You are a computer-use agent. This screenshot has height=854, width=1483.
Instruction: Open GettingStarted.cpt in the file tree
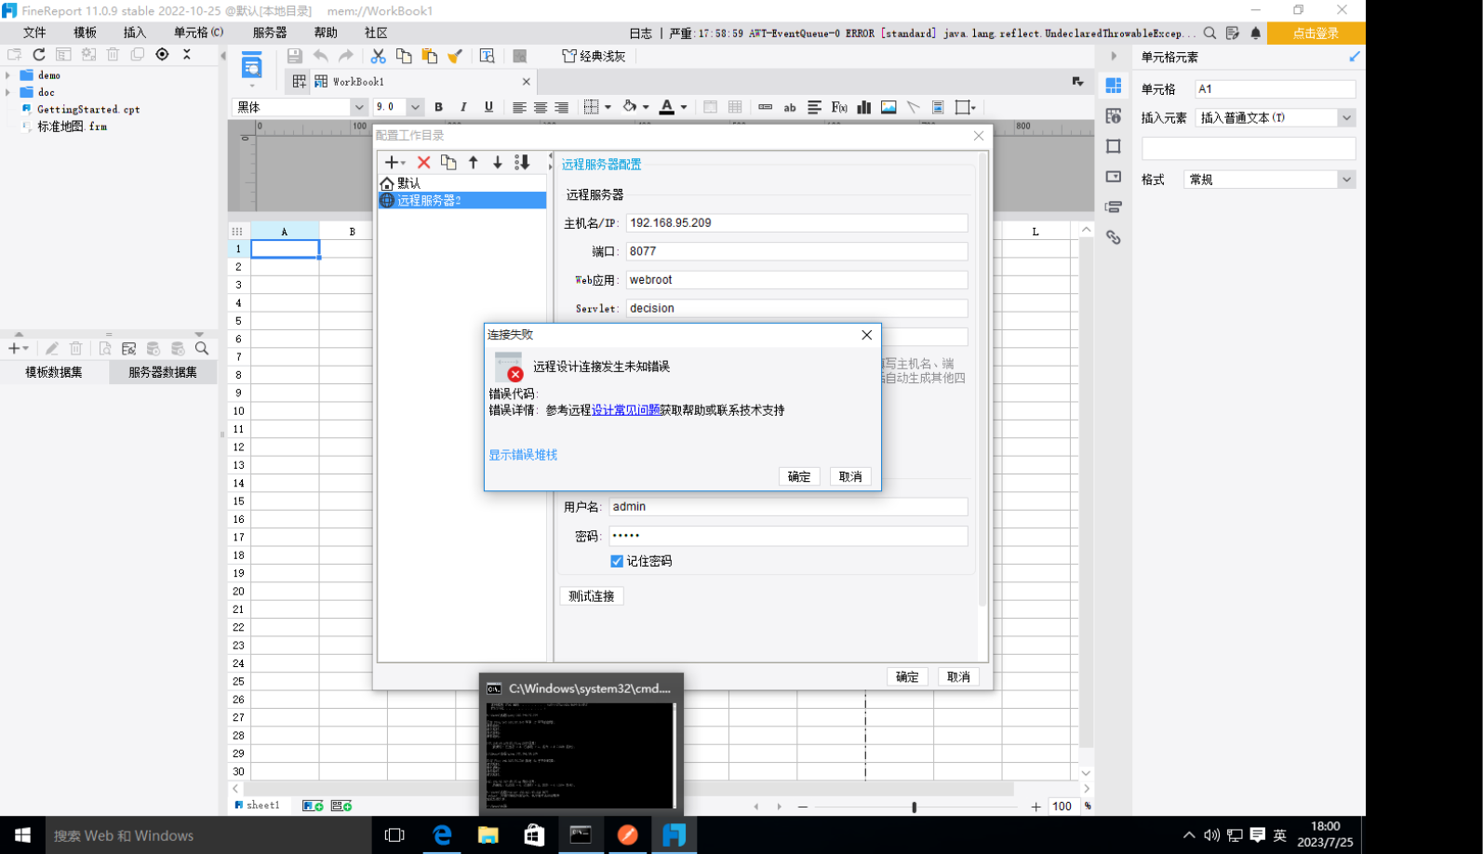point(88,109)
